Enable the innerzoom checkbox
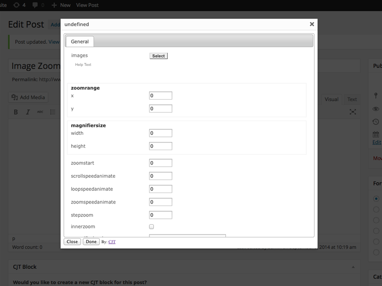The width and height of the screenshot is (382, 286). [x=151, y=227]
